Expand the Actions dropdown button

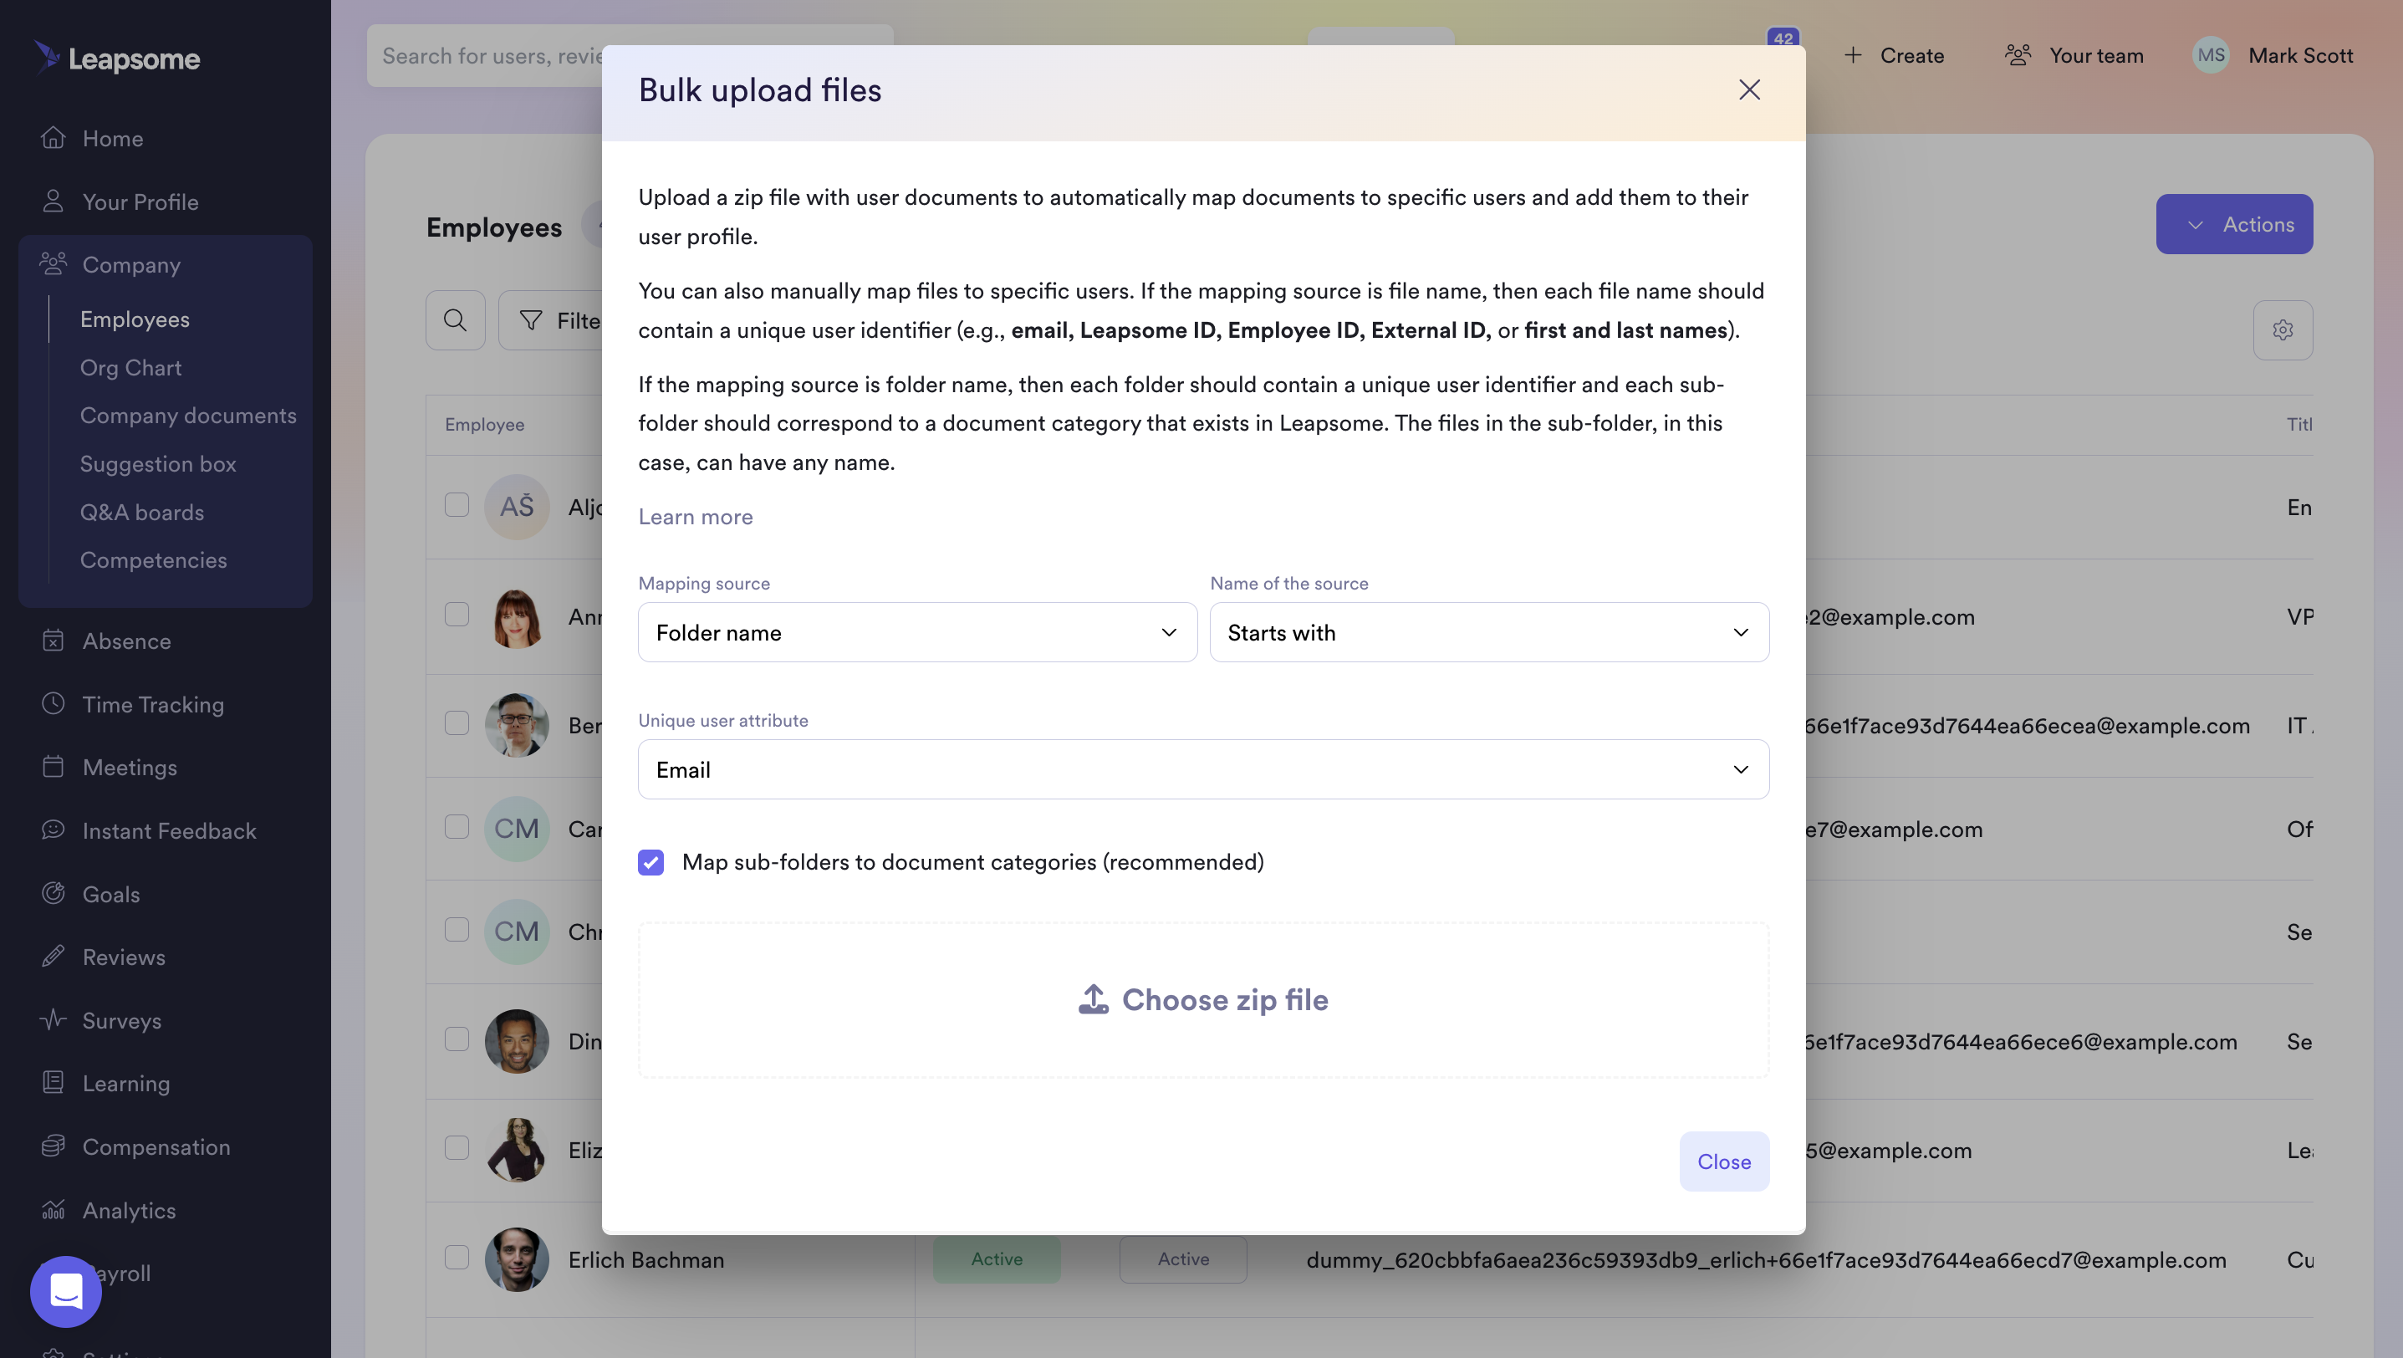pos(2234,224)
